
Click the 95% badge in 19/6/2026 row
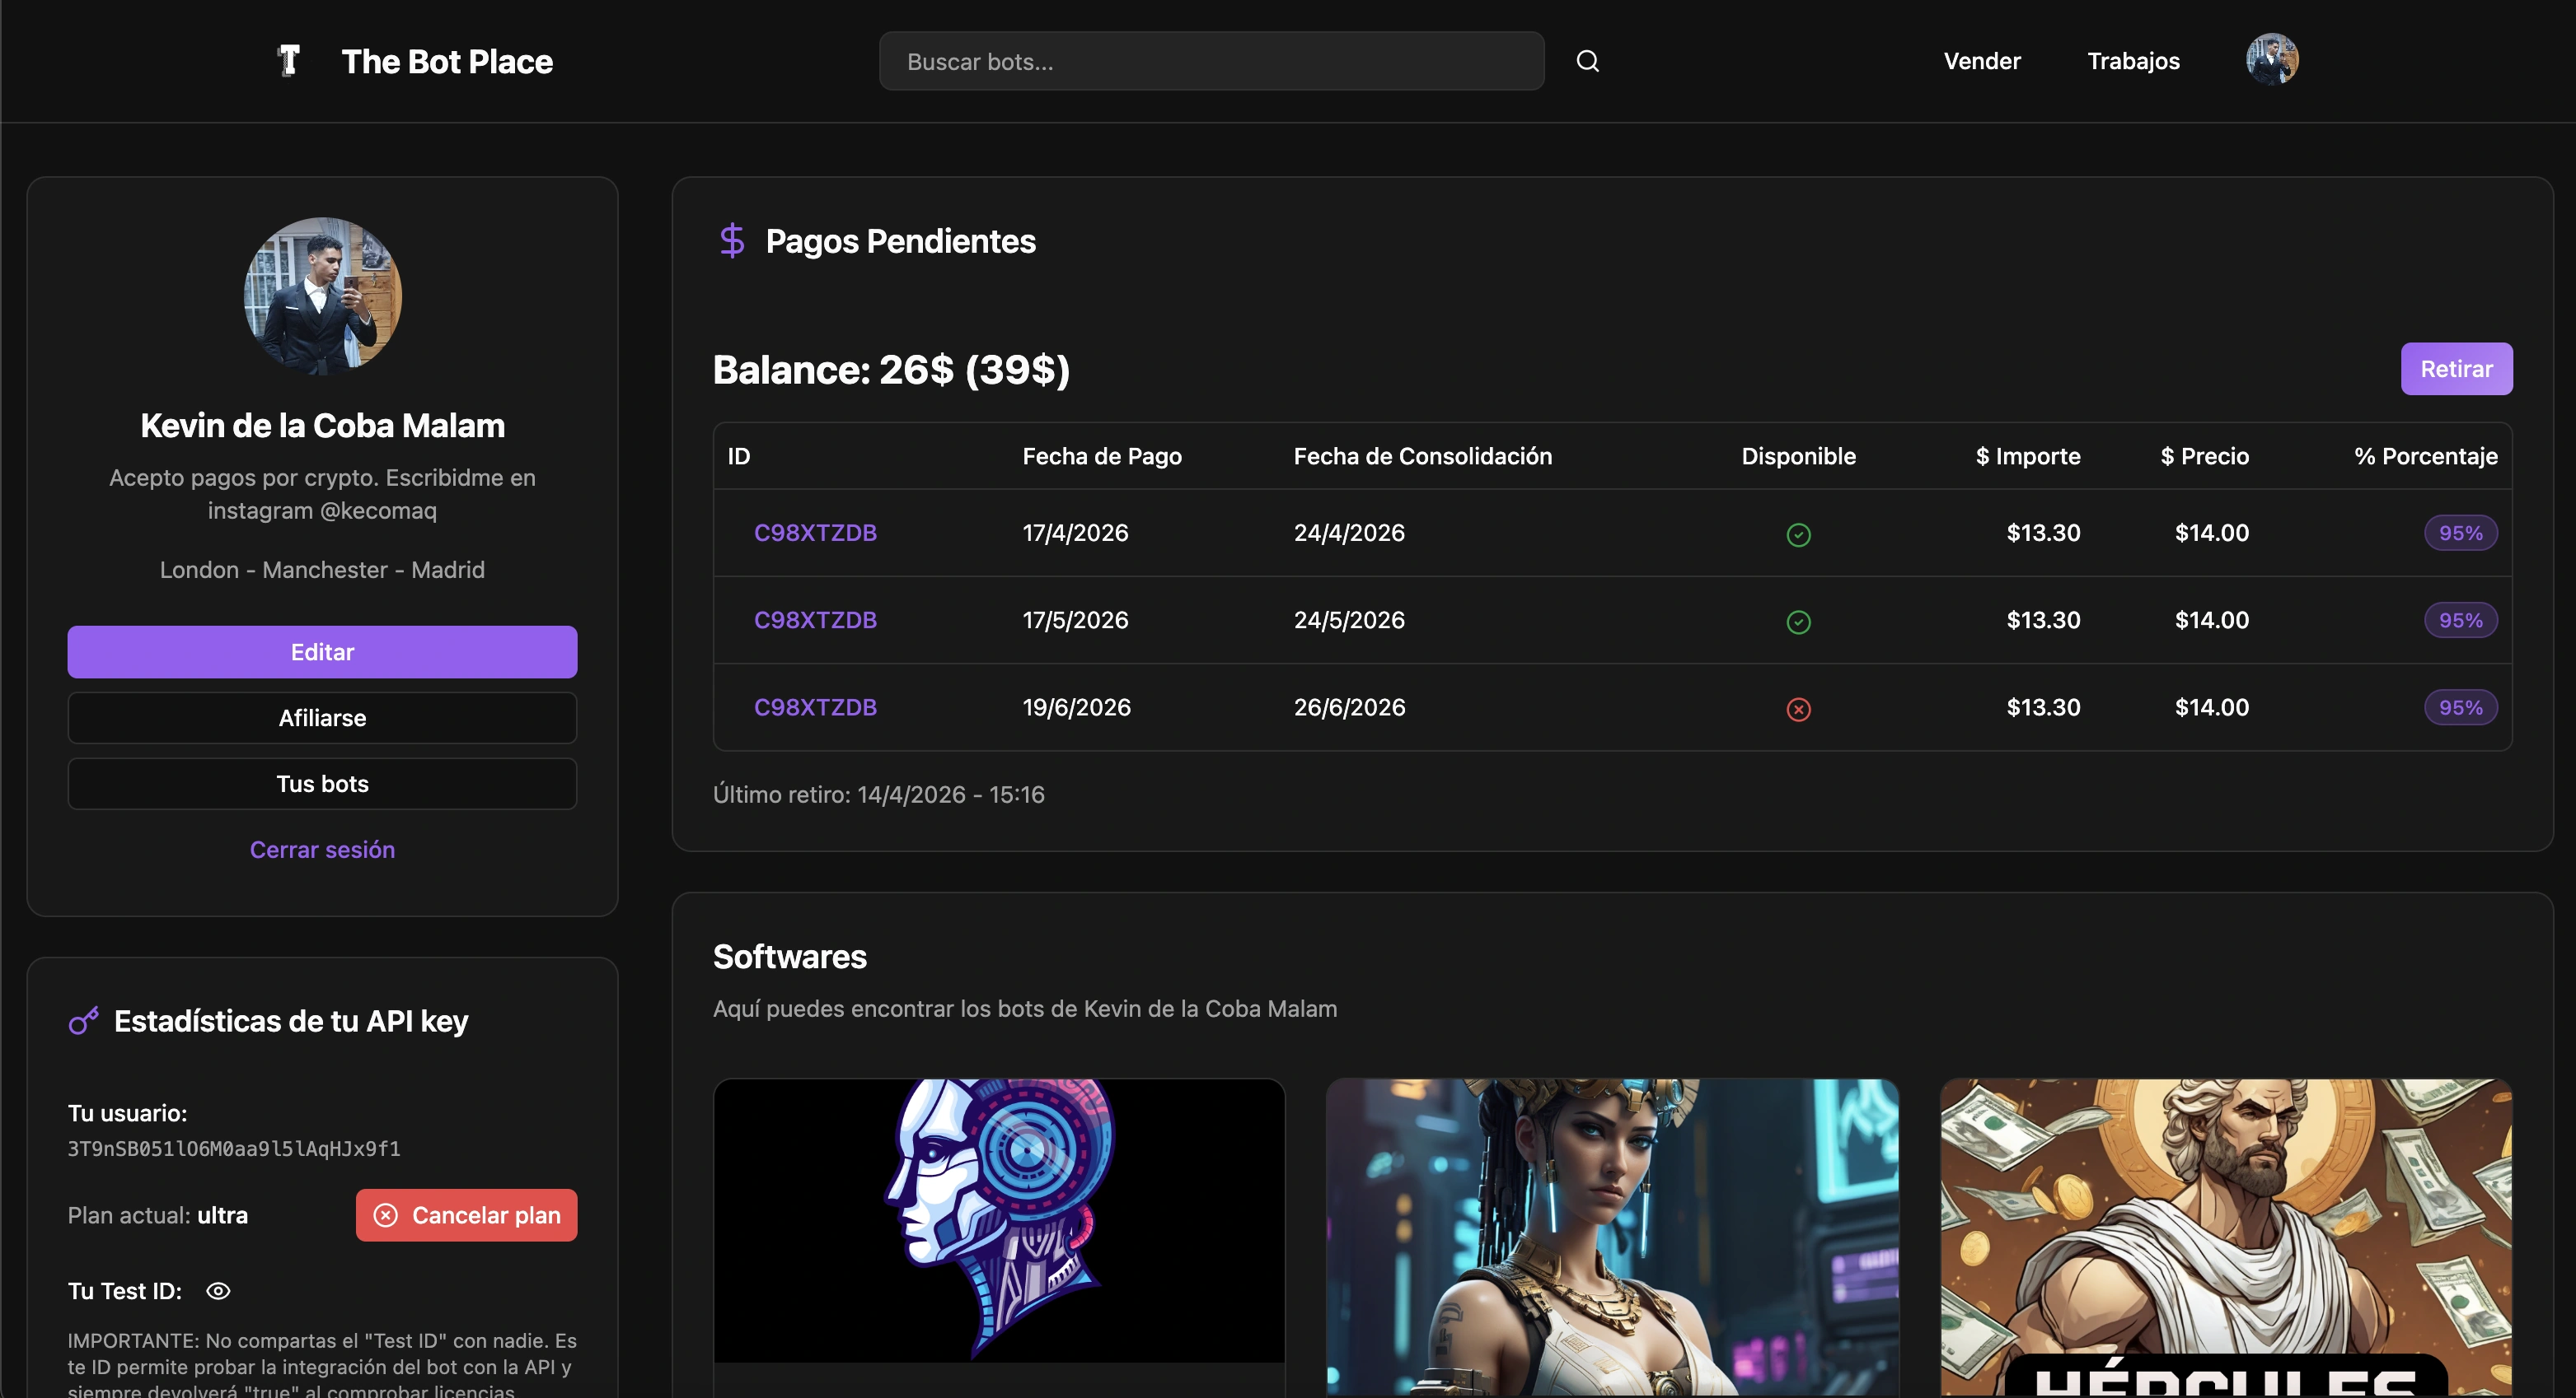click(2460, 707)
